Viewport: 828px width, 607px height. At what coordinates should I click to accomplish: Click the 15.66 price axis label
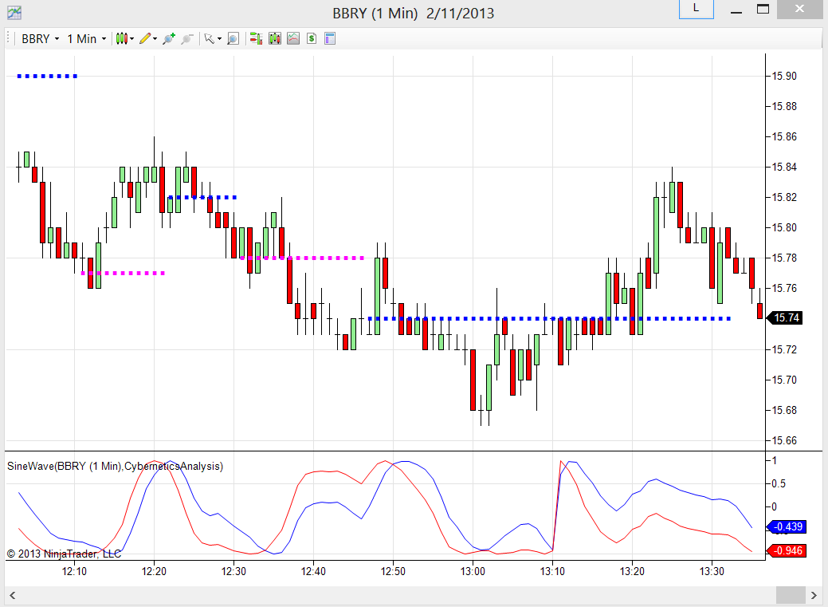(784, 440)
